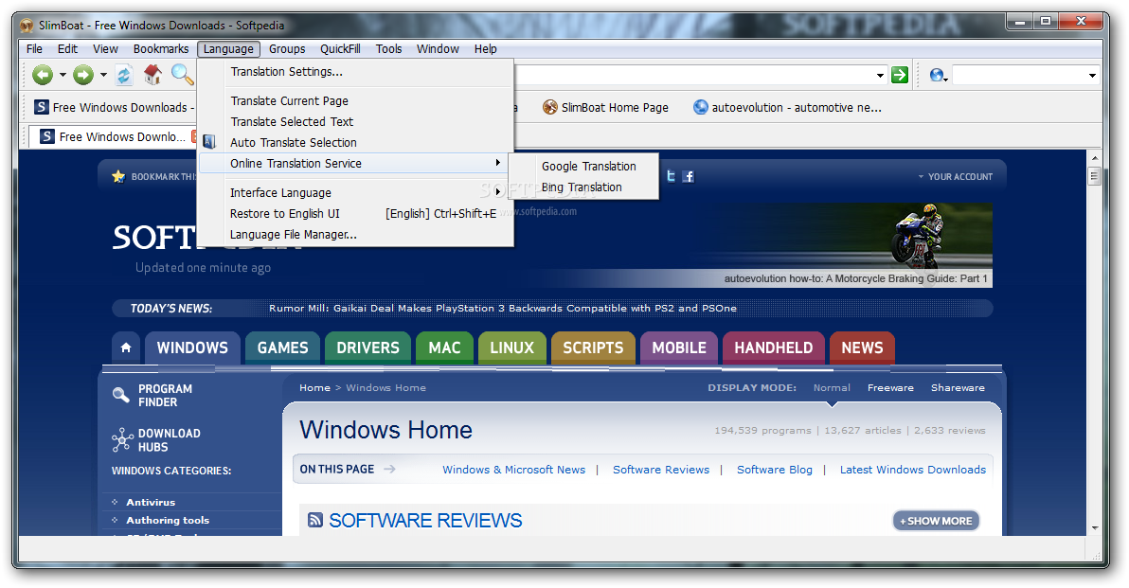The width and height of the screenshot is (1129, 588).
Task: Click the autoevolution bookmark globe icon
Action: 701,107
